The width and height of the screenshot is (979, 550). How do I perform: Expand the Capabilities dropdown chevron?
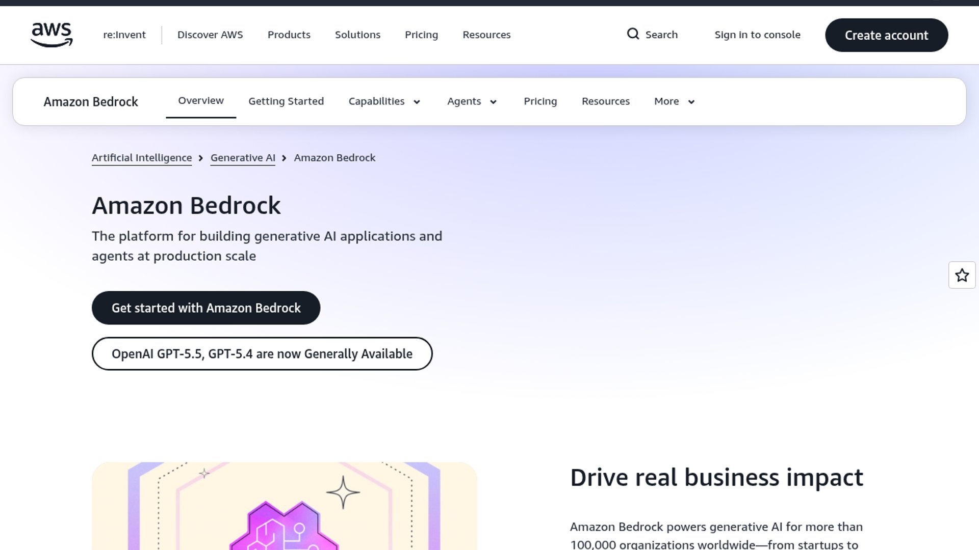click(x=417, y=102)
